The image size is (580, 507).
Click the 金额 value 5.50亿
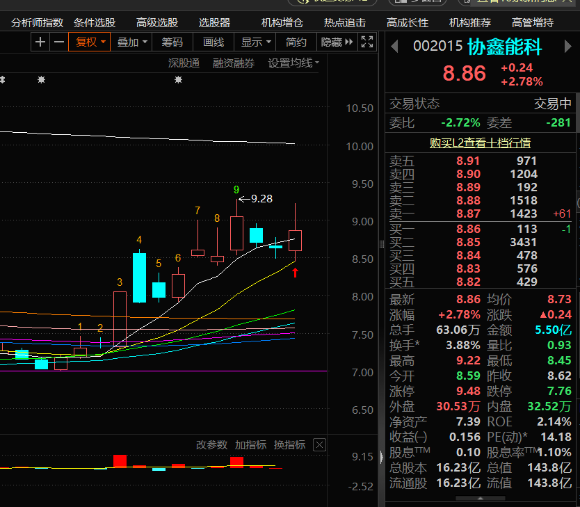pos(553,330)
